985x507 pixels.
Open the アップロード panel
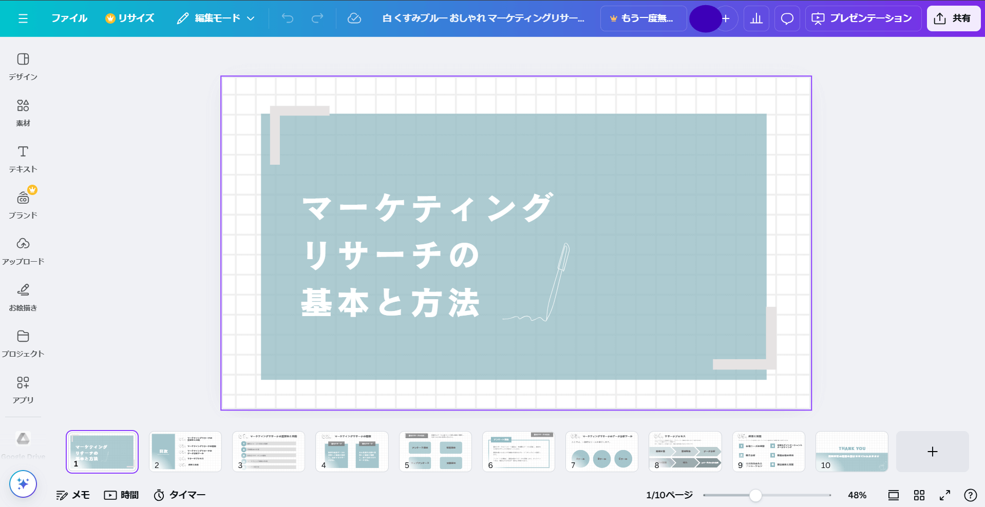pyautogui.click(x=23, y=251)
